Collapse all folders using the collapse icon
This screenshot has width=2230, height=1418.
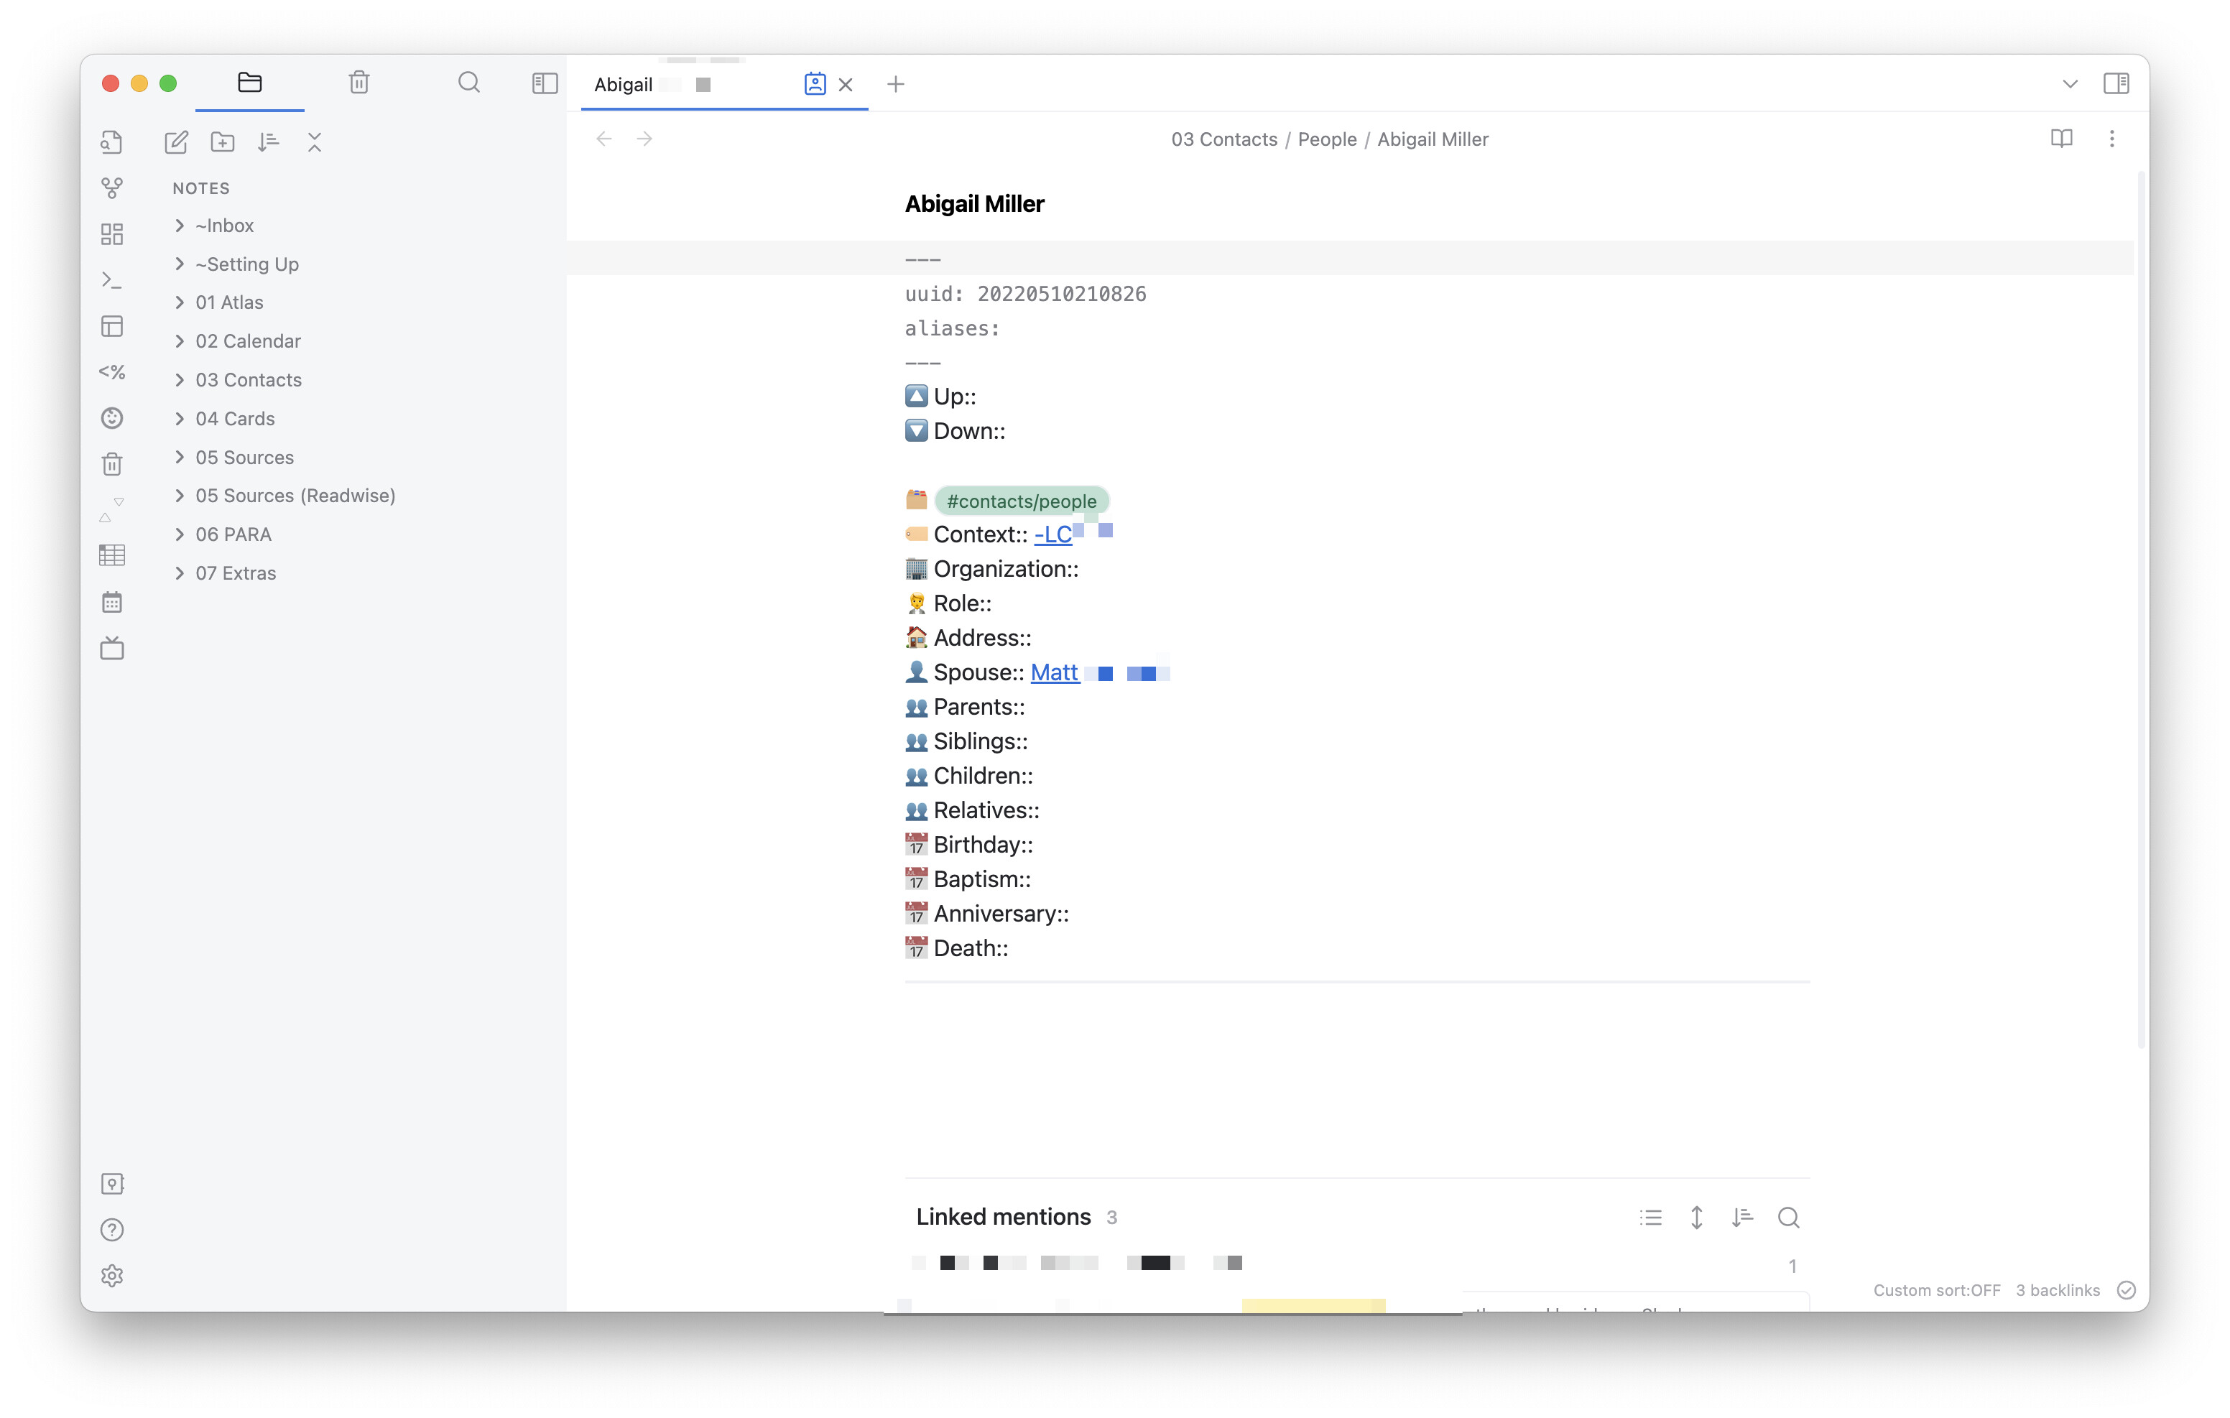(315, 142)
